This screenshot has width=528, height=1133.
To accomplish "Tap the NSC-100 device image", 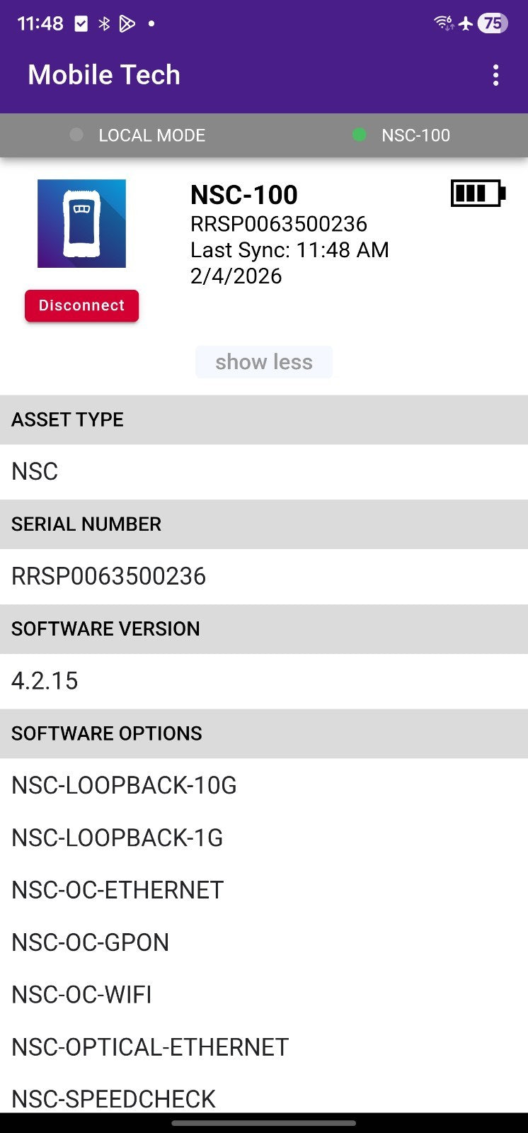I will (81, 223).
